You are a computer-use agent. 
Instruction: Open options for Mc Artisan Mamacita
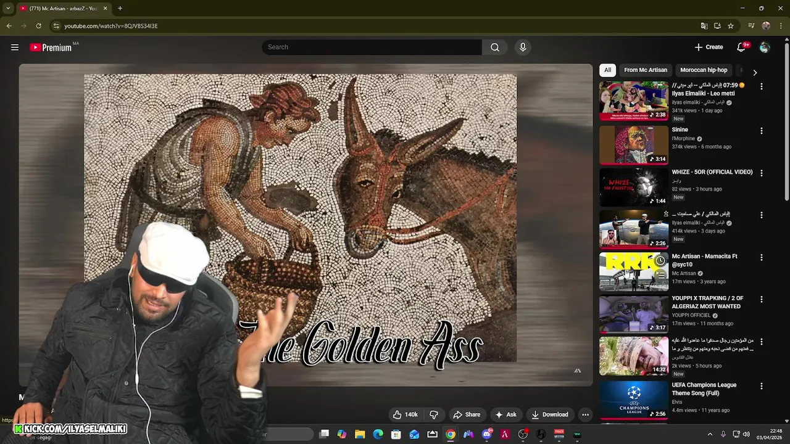tap(762, 257)
